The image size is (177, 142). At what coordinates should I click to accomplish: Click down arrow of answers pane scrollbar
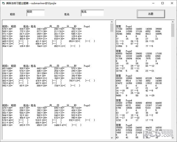tap(173, 138)
